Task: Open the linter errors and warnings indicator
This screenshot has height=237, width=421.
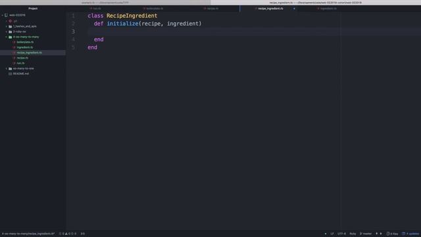Action: click(x=68, y=234)
